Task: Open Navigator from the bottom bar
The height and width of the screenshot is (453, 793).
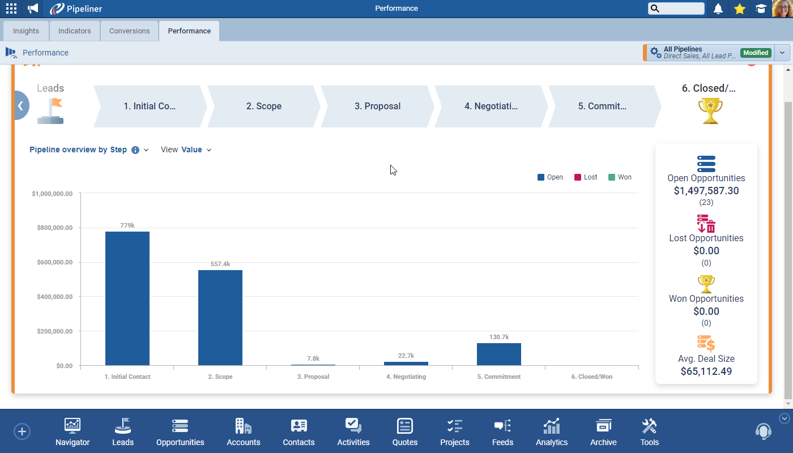Action: [73, 432]
